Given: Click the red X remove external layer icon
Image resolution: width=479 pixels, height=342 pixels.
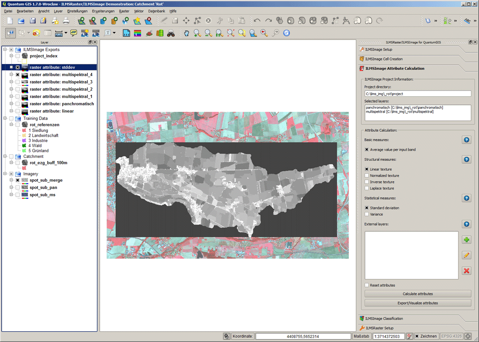Looking at the screenshot, I should [x=467, y=271].
